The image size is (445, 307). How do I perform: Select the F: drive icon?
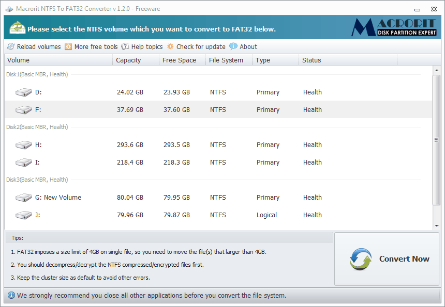[23, 109]
